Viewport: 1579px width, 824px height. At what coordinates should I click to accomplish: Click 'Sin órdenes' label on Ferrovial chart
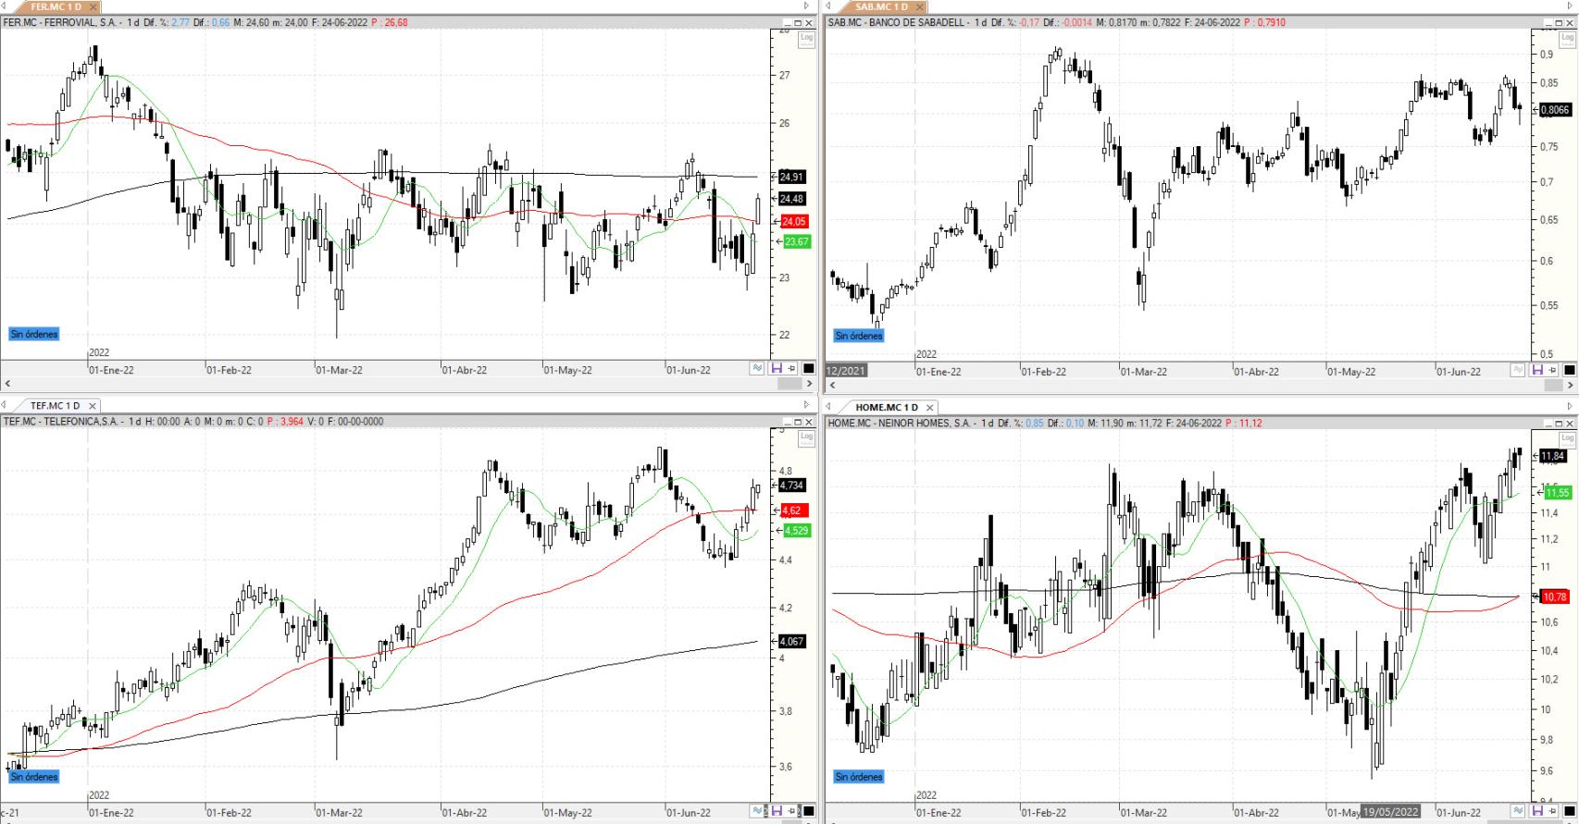click(34, 334)
